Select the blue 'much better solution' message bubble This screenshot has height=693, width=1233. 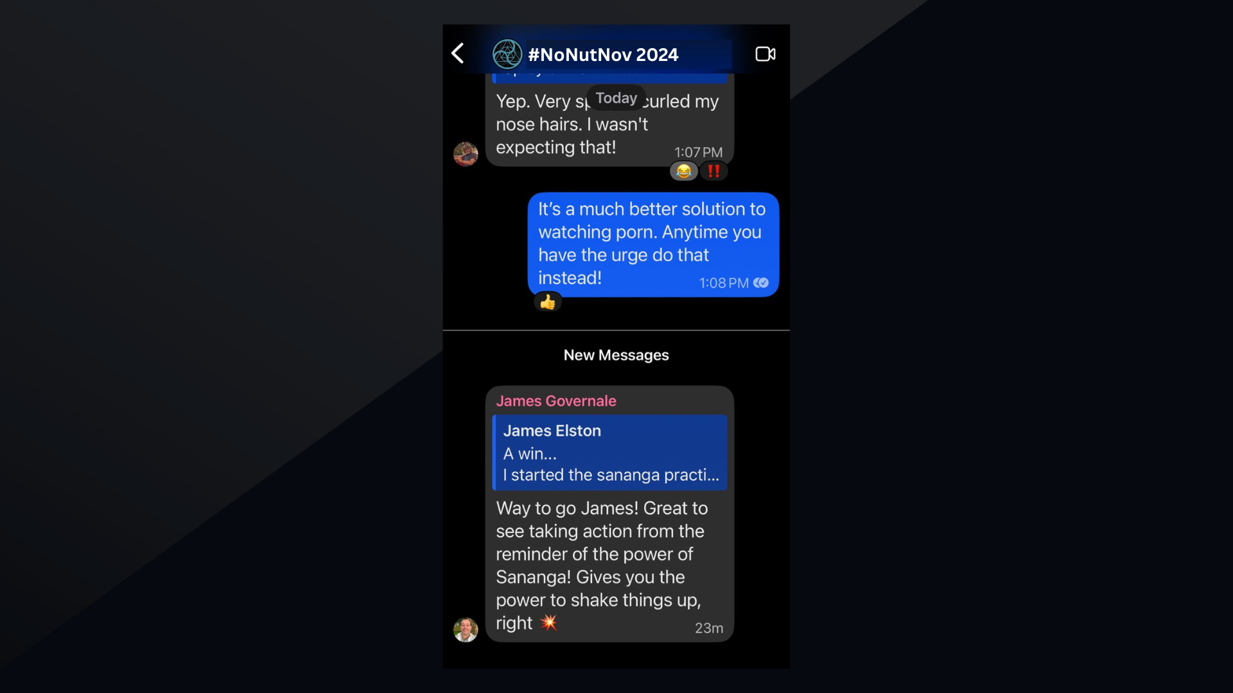(x=653, y=244)
